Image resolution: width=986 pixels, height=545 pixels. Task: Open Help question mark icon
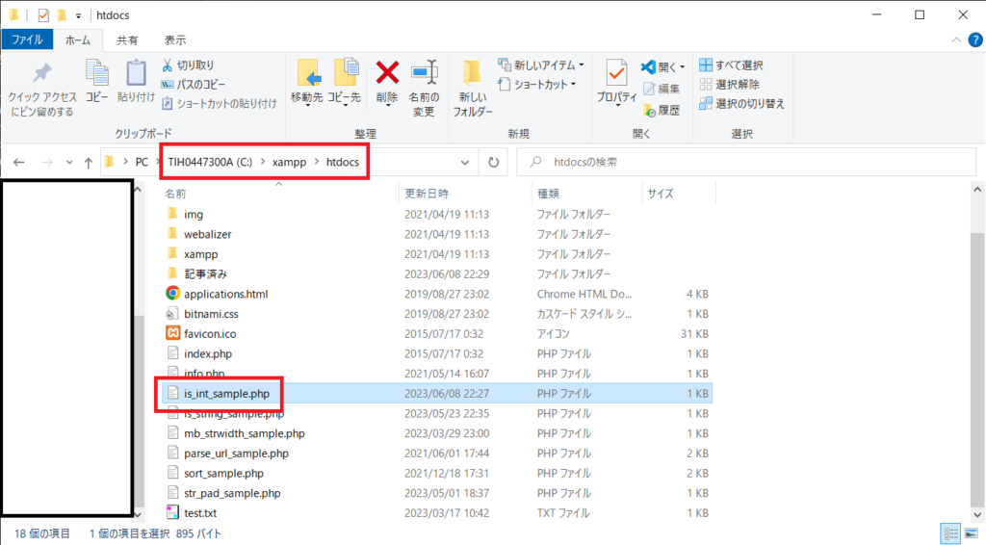coord(975,39)
